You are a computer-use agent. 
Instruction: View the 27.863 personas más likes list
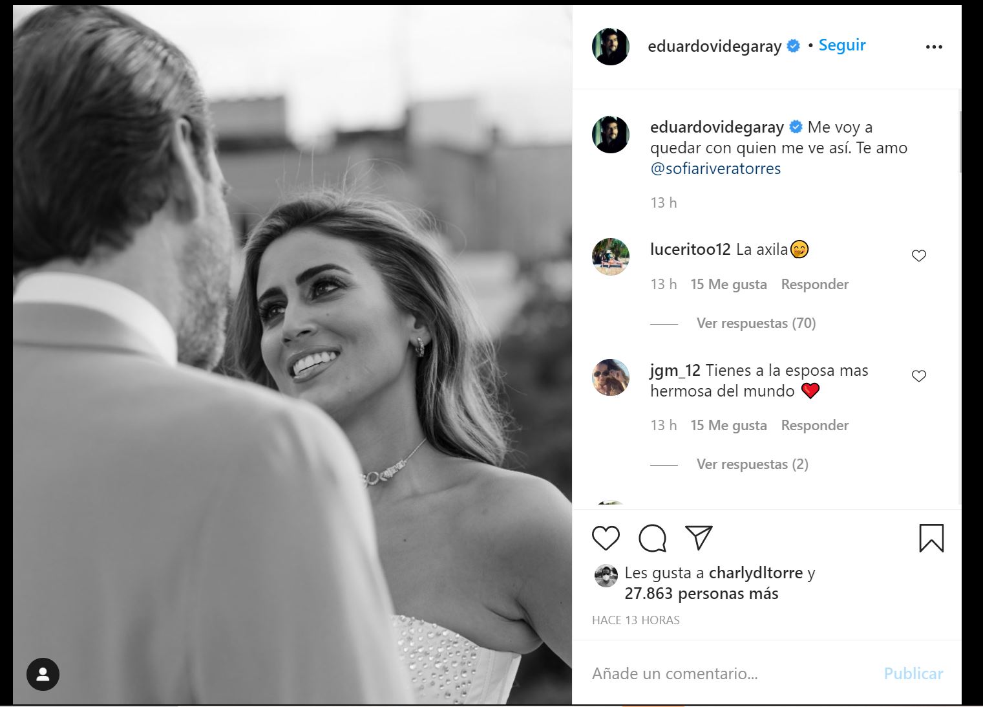[x=701, y=593]
